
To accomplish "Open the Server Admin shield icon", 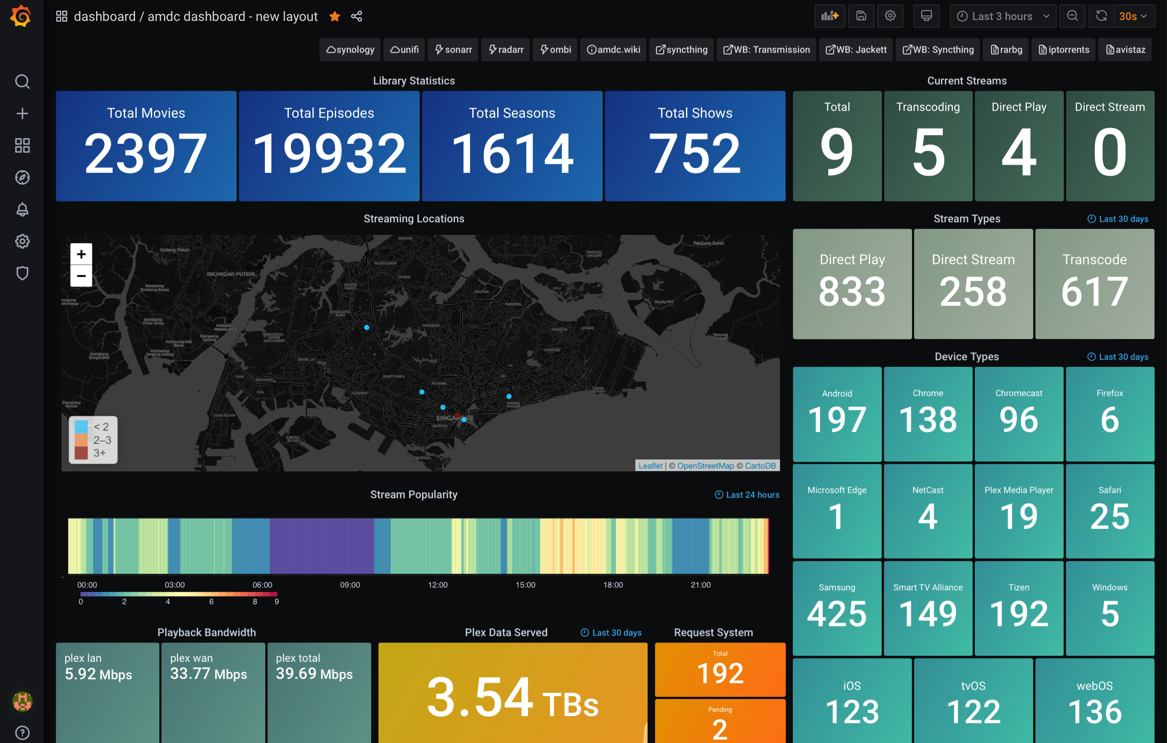I will point(22,273).
